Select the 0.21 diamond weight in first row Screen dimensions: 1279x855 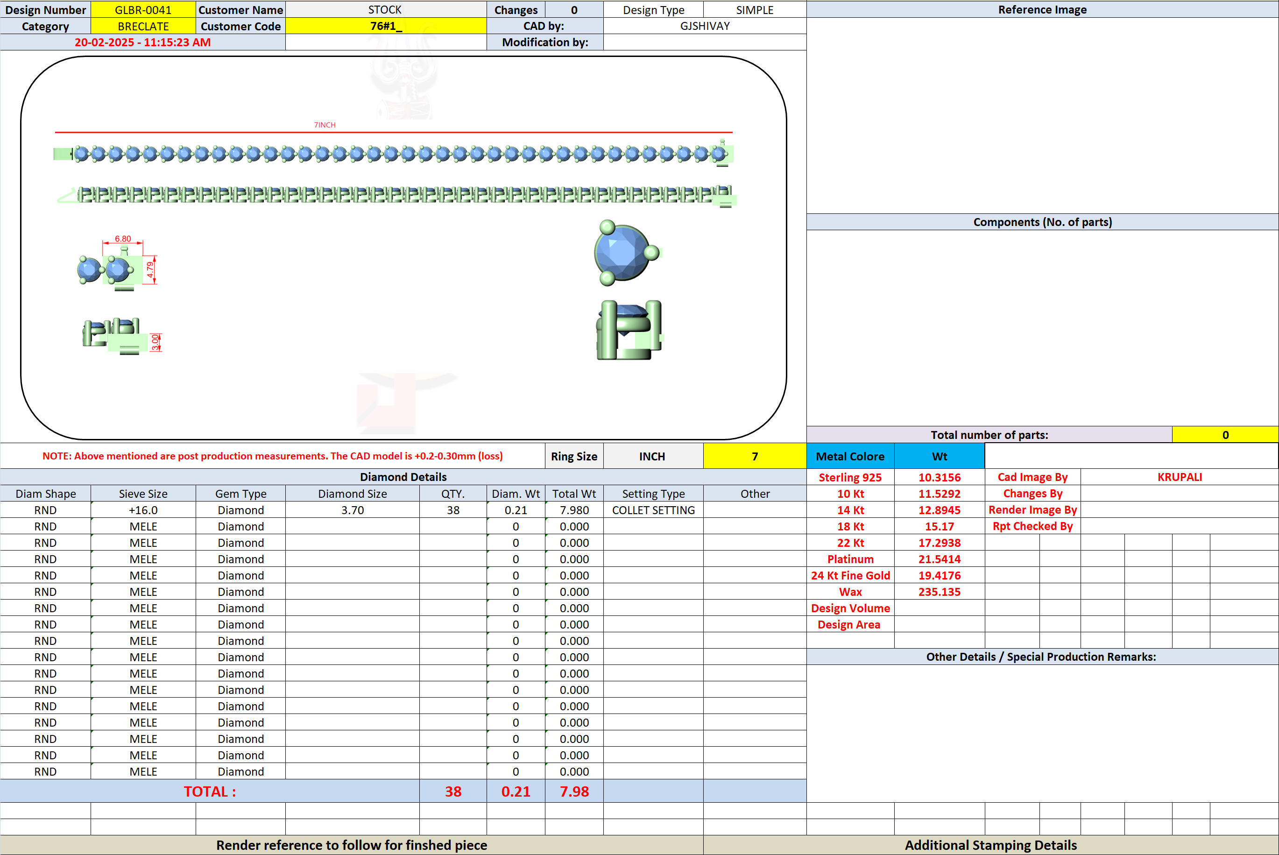click(516, 510)
